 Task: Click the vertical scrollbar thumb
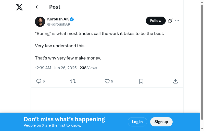(x=202, y=61)
